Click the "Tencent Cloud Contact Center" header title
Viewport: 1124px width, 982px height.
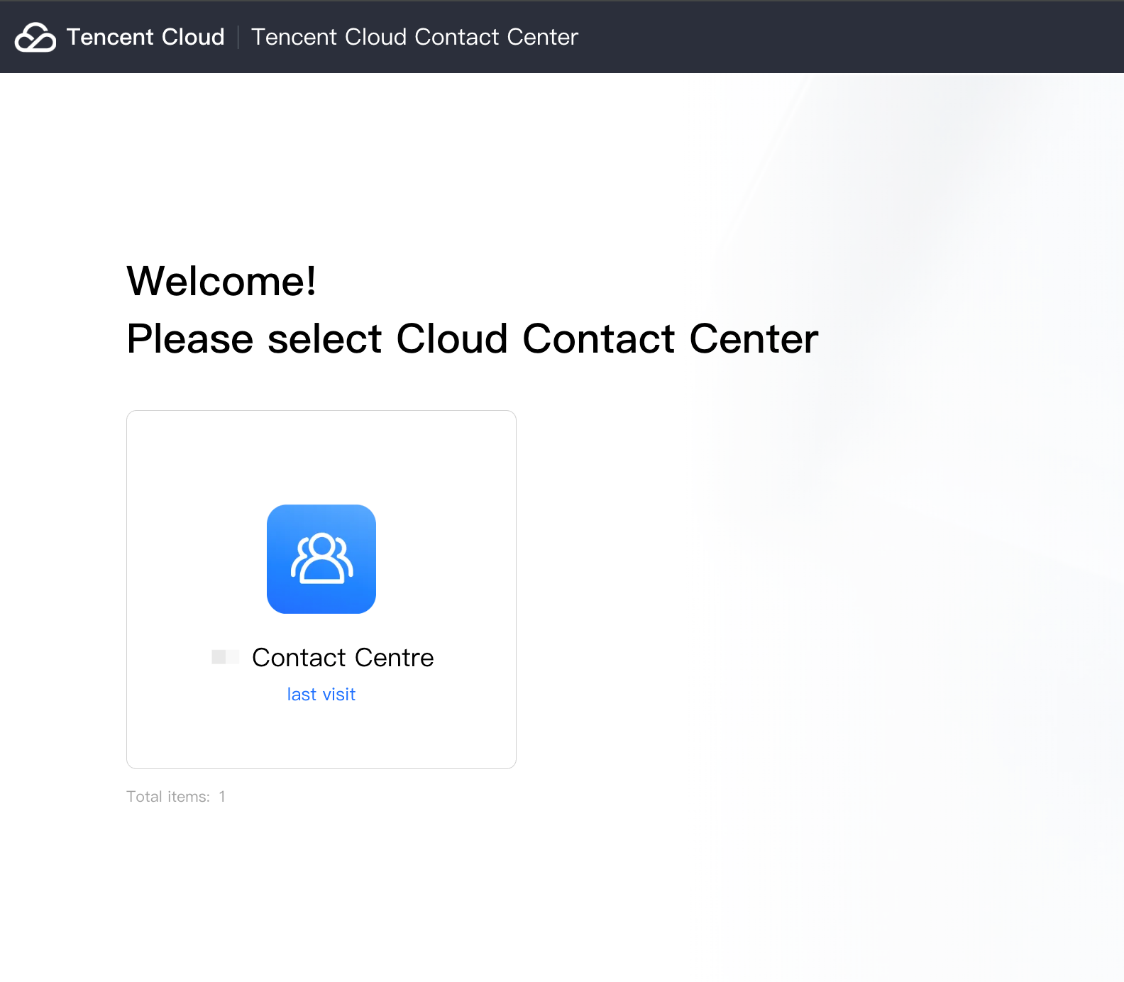click(414, 37)
